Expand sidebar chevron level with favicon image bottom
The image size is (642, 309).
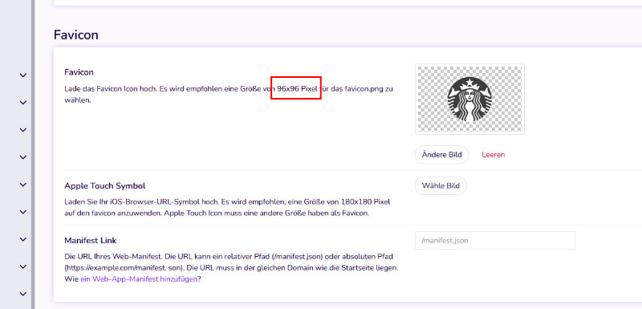click(x=23, y=130)
